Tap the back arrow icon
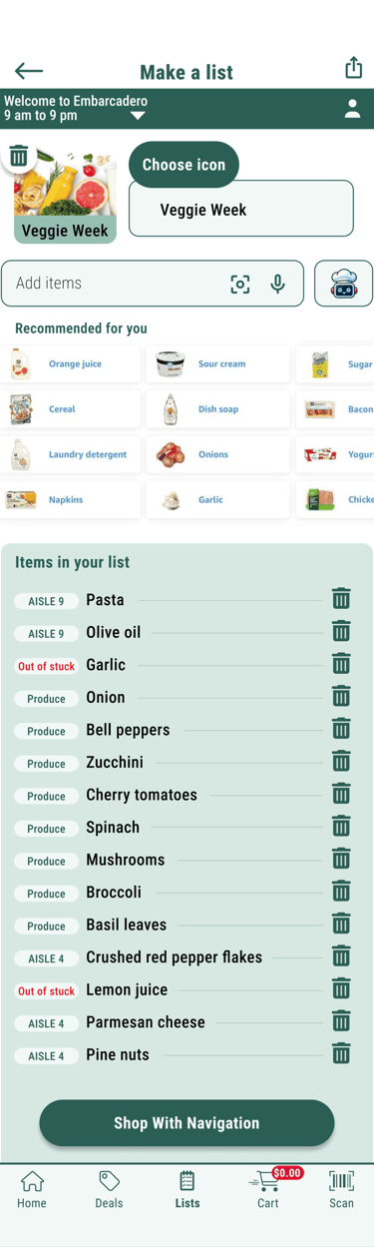 29,71
